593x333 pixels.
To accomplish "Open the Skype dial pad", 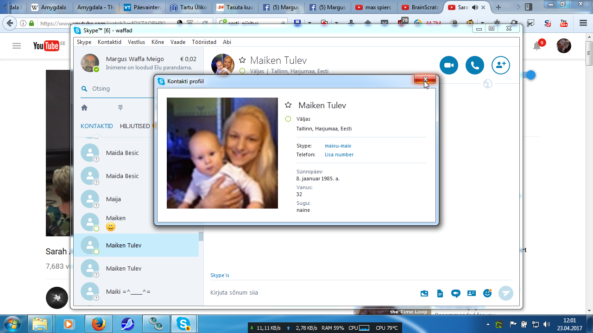I will tap(120, 107).
